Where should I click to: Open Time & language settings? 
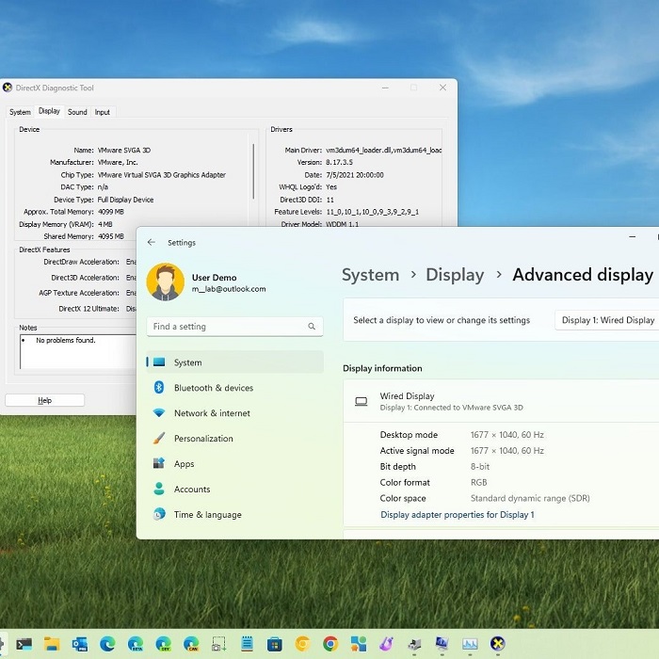click(x=207, y=515)
